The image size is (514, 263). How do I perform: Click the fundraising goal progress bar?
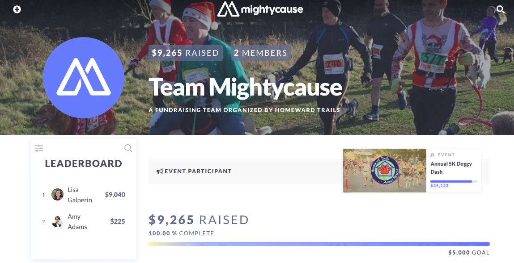(x=319, y=244)
